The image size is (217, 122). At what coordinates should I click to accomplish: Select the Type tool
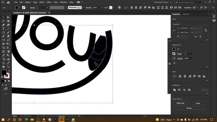3,28
